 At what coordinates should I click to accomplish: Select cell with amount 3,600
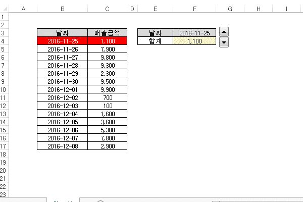(x=107, y=122)
